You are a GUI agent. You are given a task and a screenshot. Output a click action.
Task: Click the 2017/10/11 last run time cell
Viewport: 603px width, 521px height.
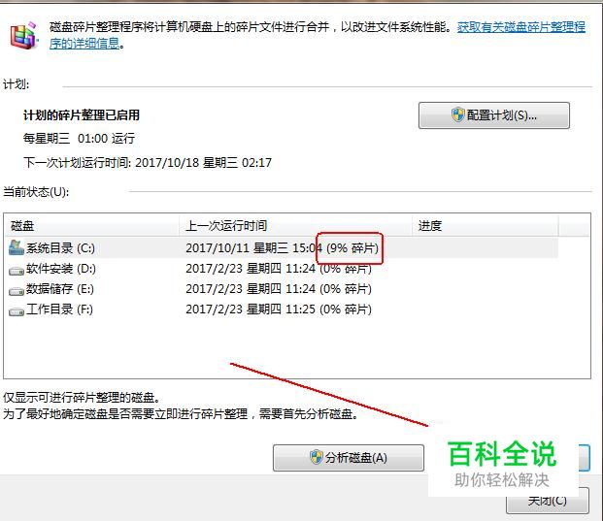coord(282,248)
